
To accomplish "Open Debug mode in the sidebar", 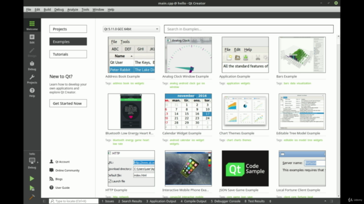I will tap(32, 66).
